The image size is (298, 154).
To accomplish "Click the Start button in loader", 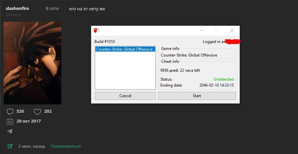I will tap(197, 96).
